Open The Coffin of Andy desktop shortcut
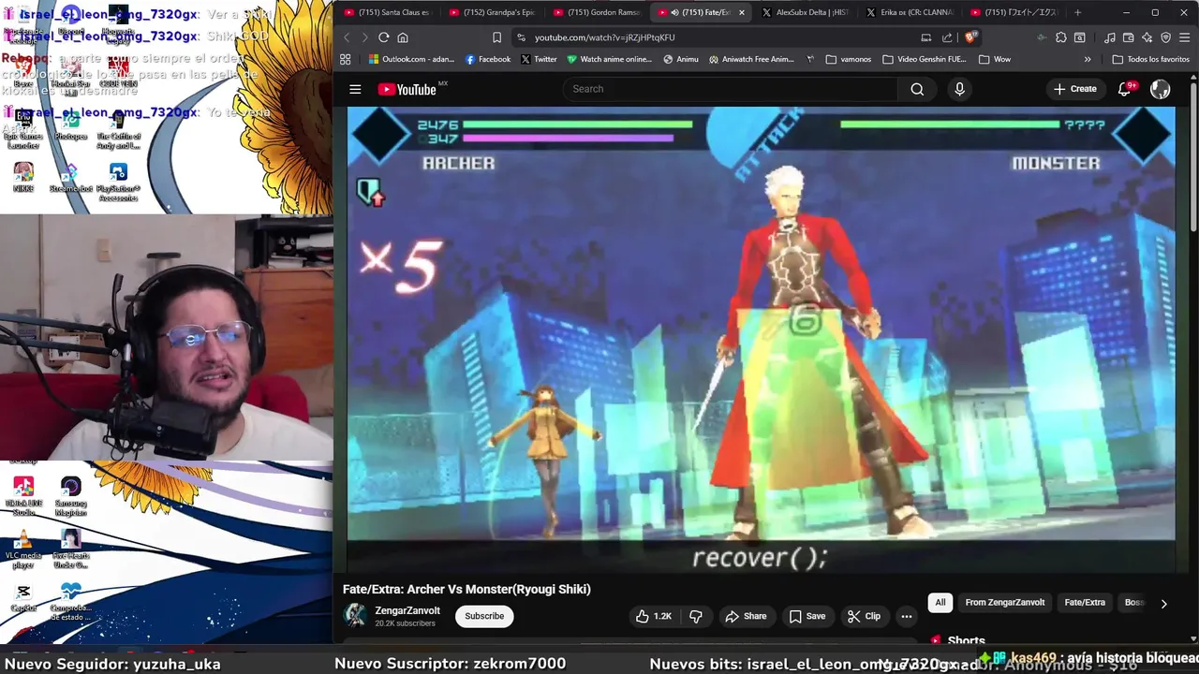Screen dimensions: 1199x674 click(118, 130)
